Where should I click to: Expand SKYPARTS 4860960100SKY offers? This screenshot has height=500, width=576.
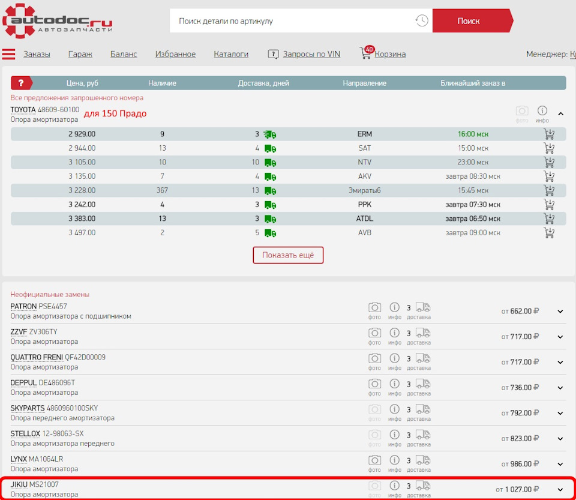[560, 414]
